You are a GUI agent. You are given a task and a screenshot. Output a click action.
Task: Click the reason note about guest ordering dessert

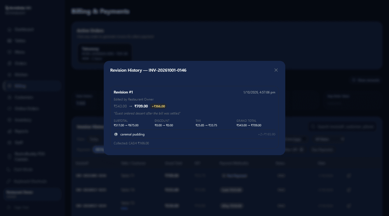(x=147, y=113)
